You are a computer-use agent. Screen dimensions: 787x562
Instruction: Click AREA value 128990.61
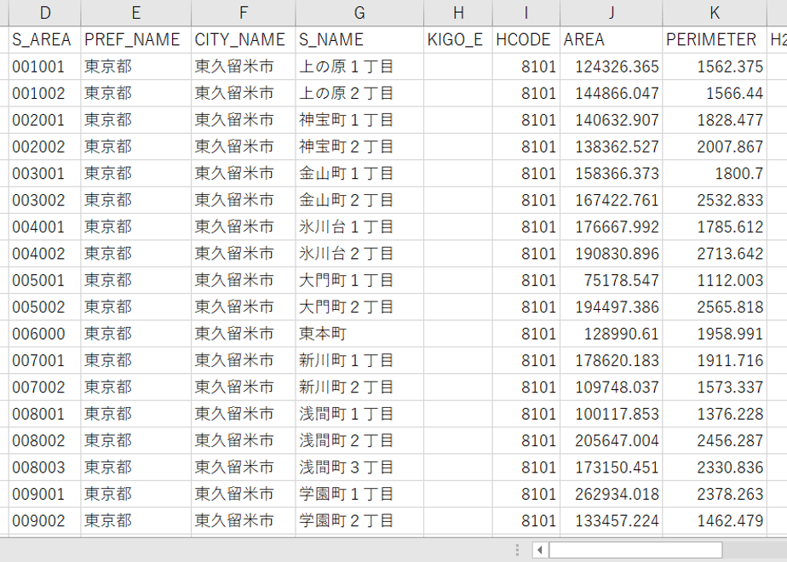(x=612, y=334)
